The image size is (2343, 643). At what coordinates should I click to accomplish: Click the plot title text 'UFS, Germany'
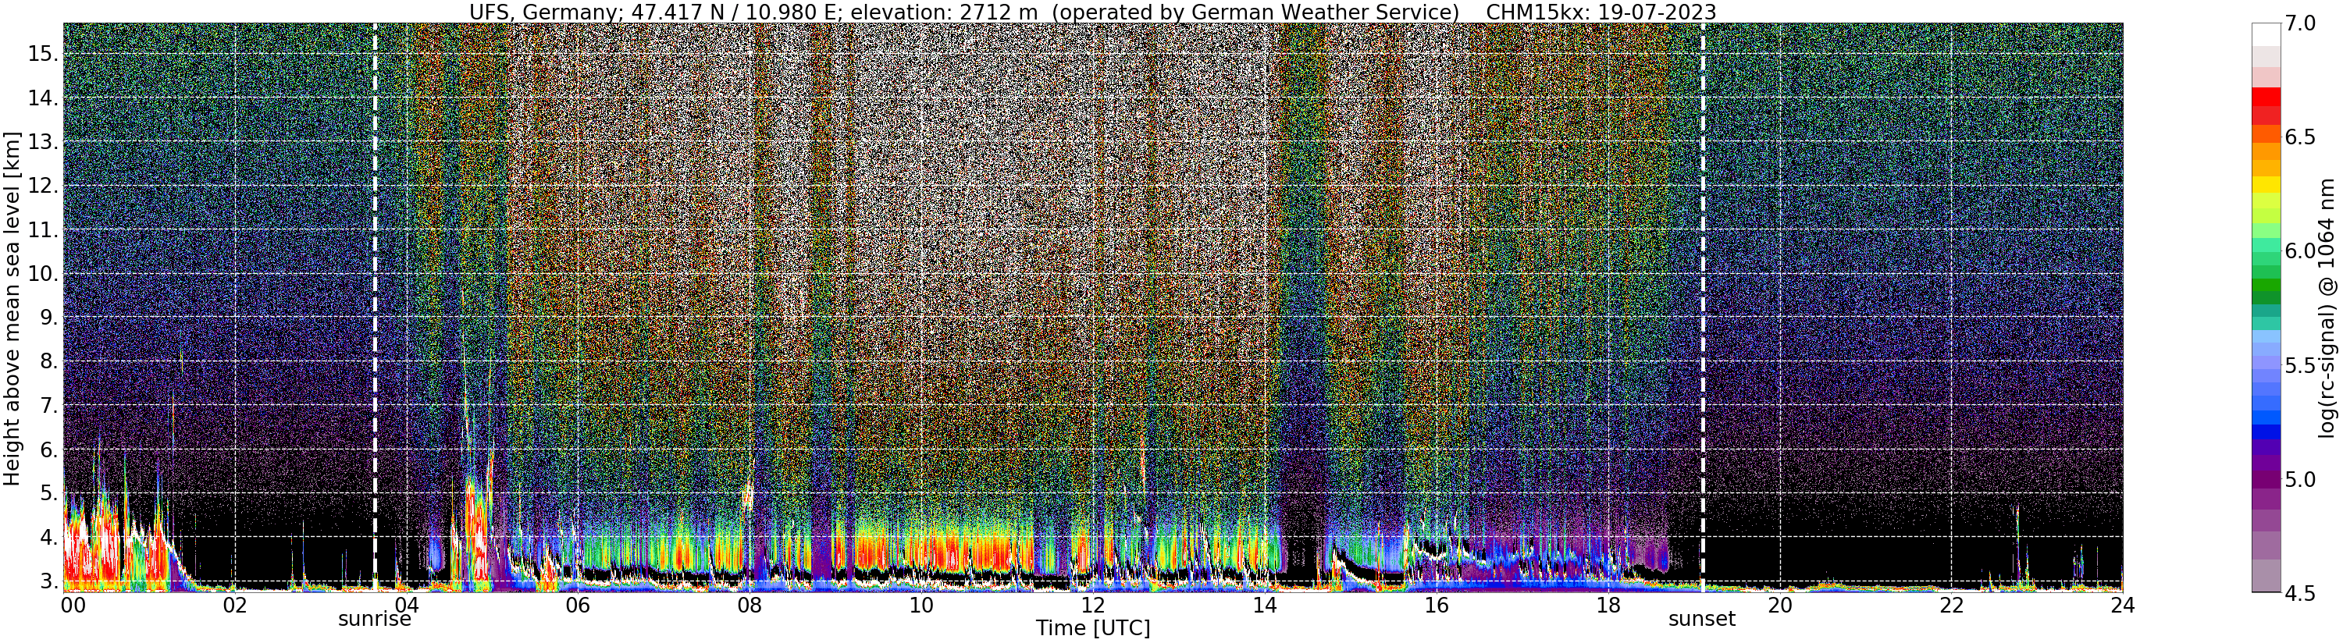[546, 12]
